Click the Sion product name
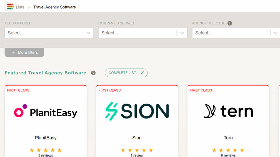The image size is (280, 157). coord(137,138)
